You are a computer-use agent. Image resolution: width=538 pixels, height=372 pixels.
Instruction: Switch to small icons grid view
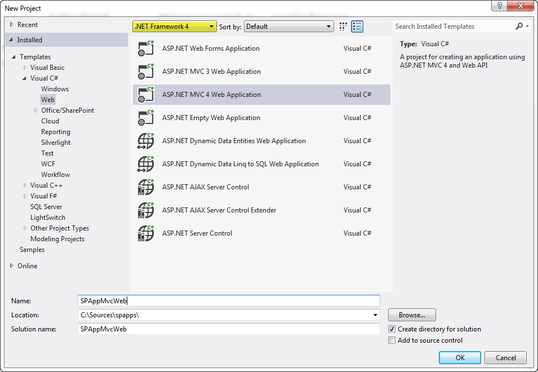(x=343, y=26)
